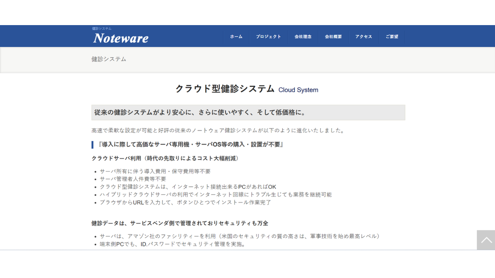This screenshot has width=495, height=278.
Task: Click bullet about アマゾン社のファシリティー
Action: 240,236
